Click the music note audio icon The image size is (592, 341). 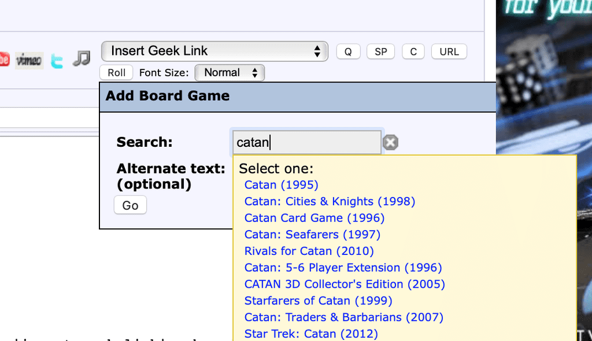click(x=82, y=58)
